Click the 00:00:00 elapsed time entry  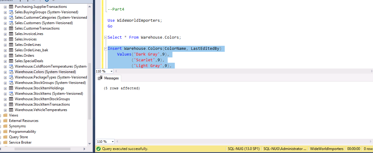(x=354, y=149)
